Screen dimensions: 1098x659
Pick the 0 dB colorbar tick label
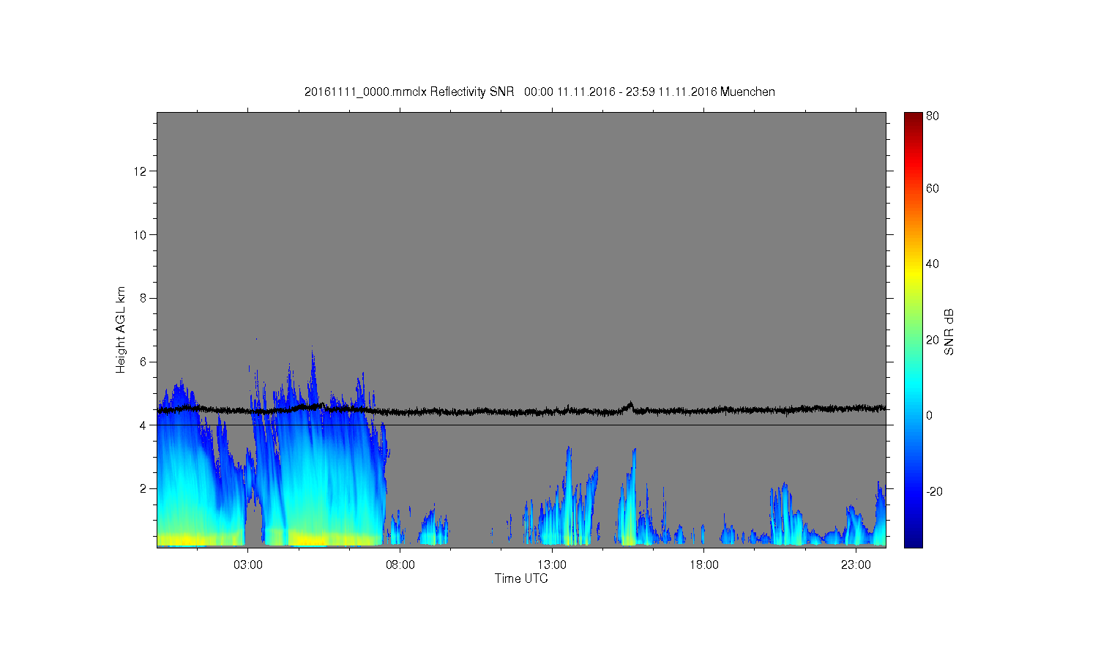(x=930, y=416)
